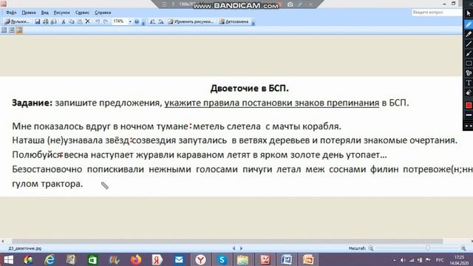
Task: Select the Bandicam rectangle tool
Action: 468,64
